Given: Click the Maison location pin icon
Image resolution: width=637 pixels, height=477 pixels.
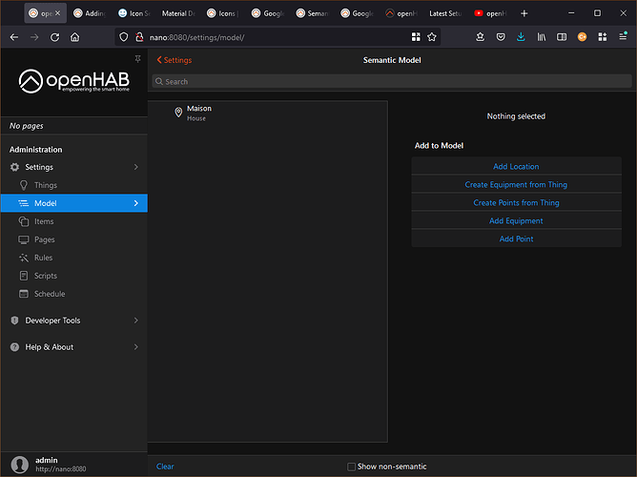Looking at the screenshot, I should click(178, 113).
